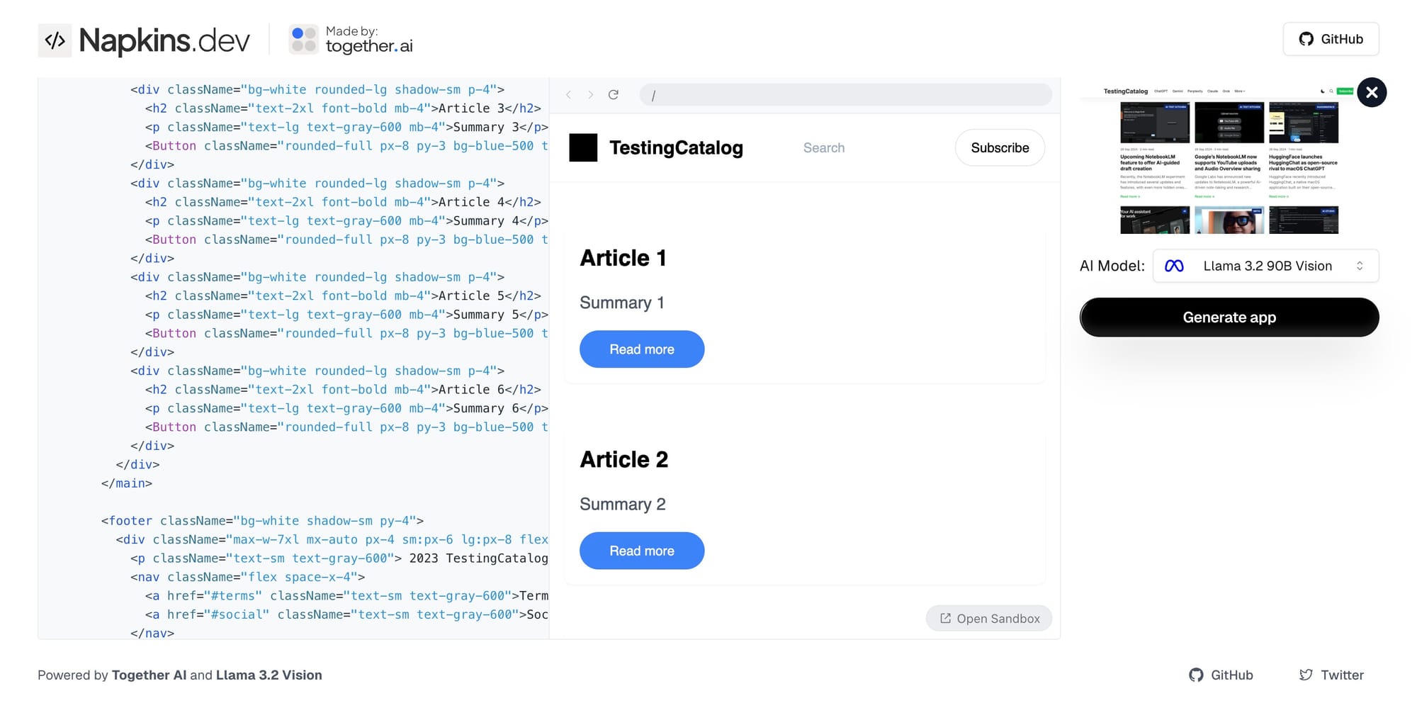
Task: Click the Article 3 h2 code line
Action: [x=343, y=108]
